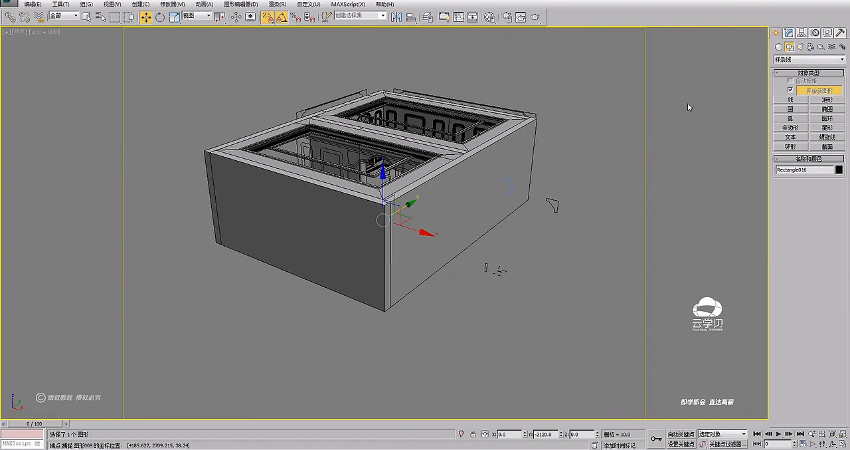Screen dimensions: 850x450
Task: Collapse the 对象类型 rollout
Action: coord(808,72)
